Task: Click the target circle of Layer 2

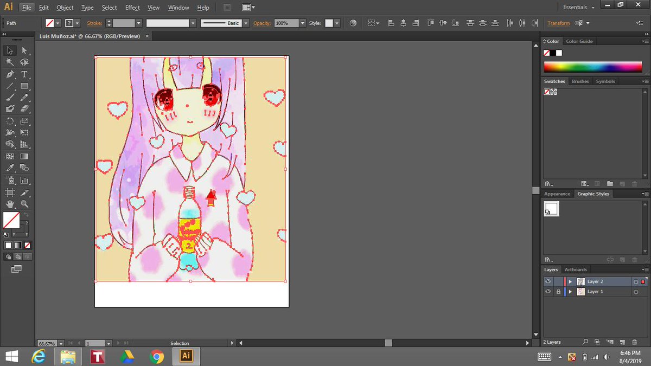Action: click(636, 281)
